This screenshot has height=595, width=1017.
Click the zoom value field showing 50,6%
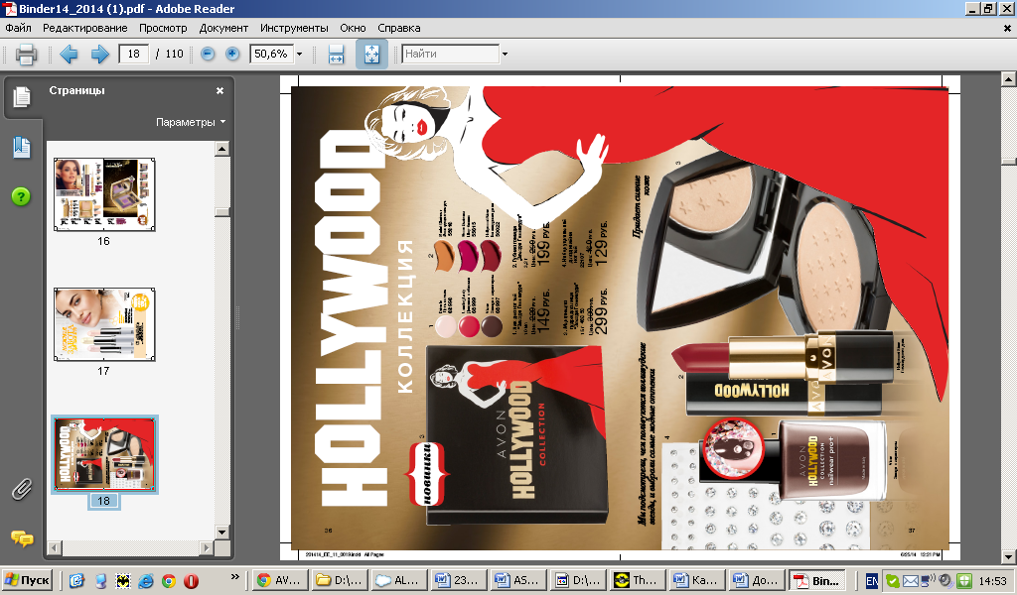click(271, 54)
